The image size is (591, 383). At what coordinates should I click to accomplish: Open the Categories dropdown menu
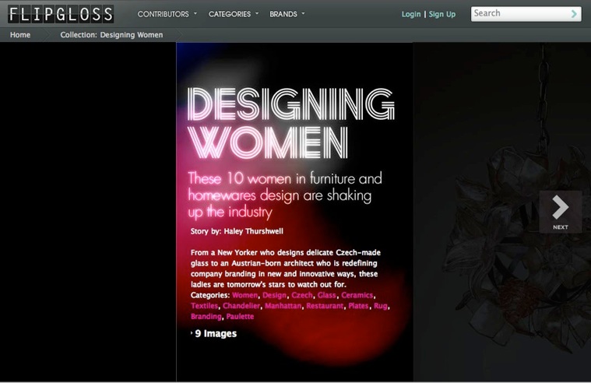click(234, 14)
